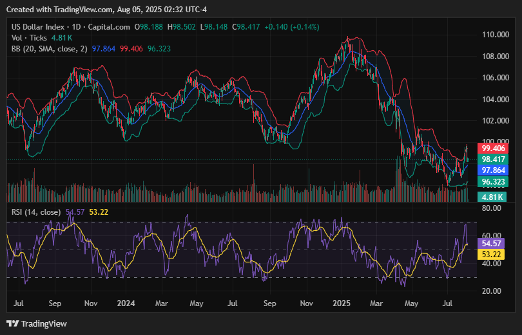Click the open price O98.188 value
This screenshot has width=522, height=335.
[x=149, y=27]
